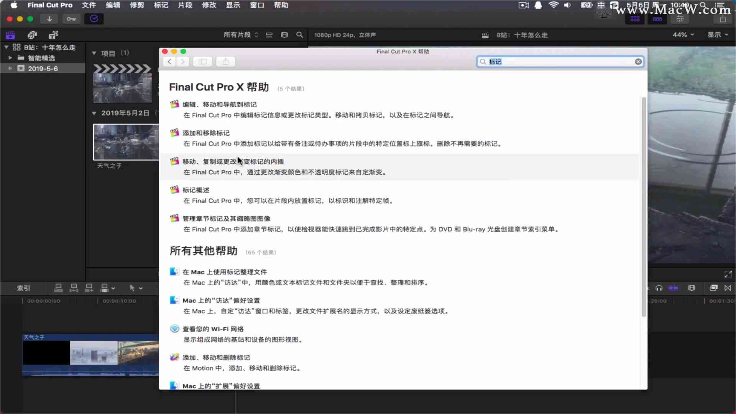Open the 44% viewer zoom dropdown
This screenshot has height=414, width=736.
coord(683,34)
